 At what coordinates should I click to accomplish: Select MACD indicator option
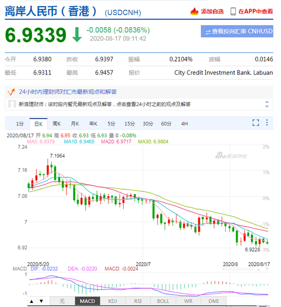[87, 301]
